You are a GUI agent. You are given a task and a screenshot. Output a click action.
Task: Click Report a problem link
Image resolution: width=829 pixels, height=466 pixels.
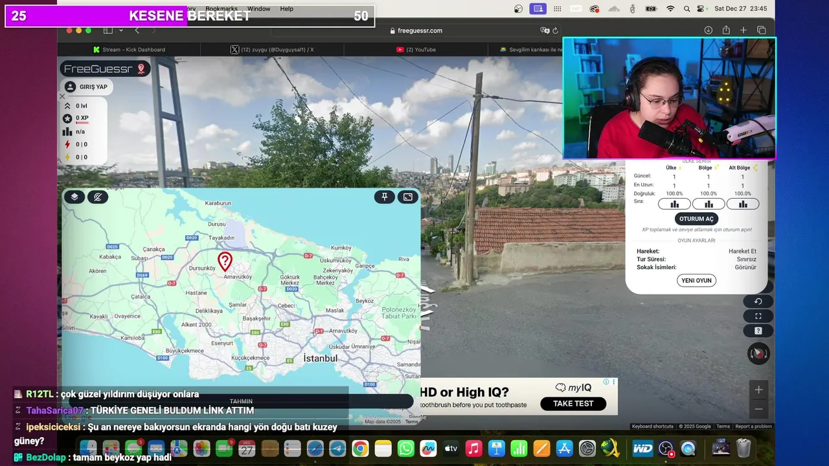[x=753, y=427]
